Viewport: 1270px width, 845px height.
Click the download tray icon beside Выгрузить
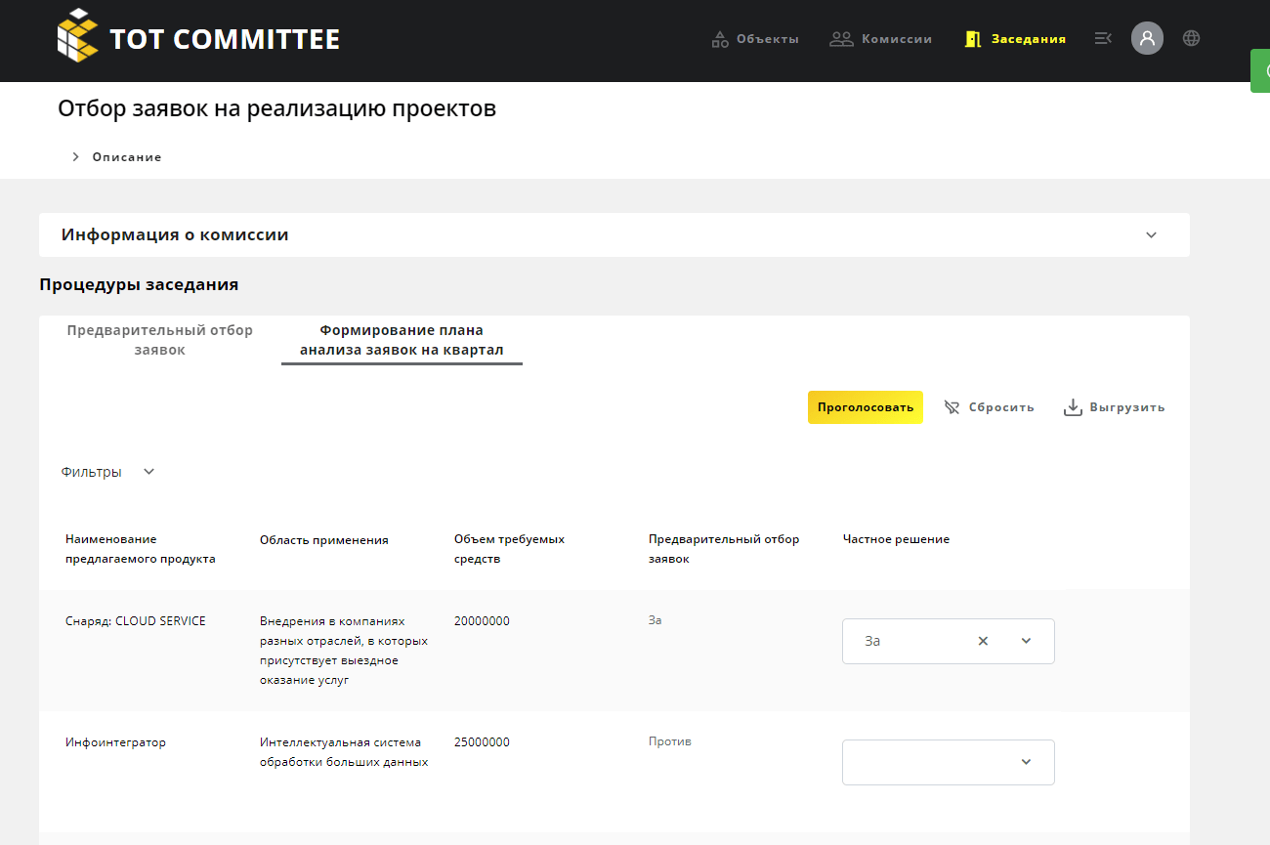pyautogui.click(x=1073, y=407)
